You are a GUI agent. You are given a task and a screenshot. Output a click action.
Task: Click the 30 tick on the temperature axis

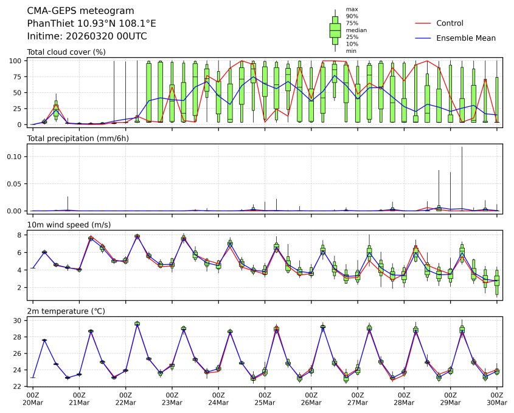[19, 321]
